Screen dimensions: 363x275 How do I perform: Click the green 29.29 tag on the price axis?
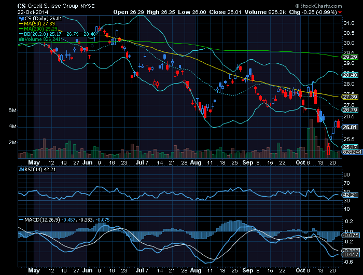(350, 57)
